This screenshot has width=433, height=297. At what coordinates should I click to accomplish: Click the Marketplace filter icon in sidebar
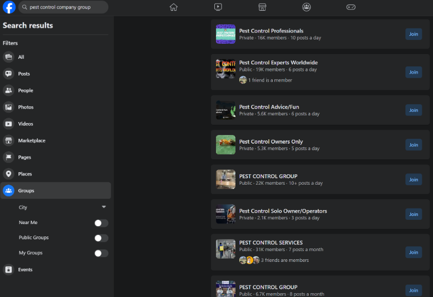[x=9, y=140]
